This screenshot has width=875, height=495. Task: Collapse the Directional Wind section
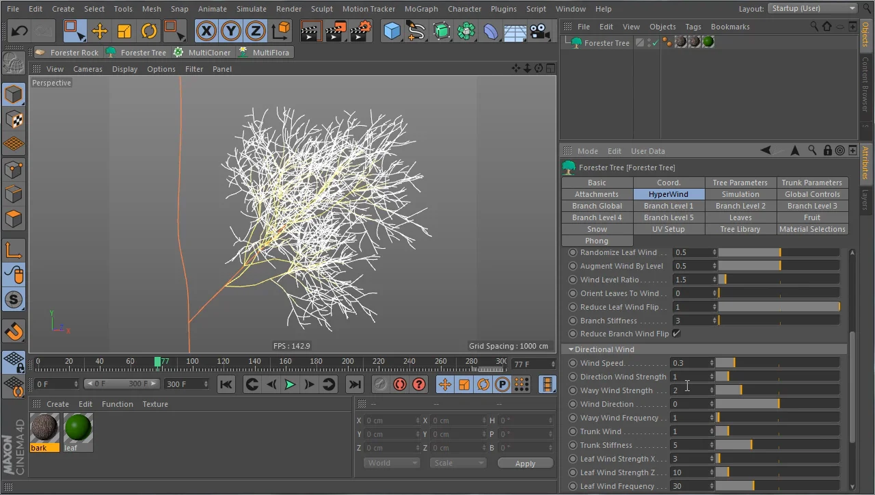pos(571,349)
